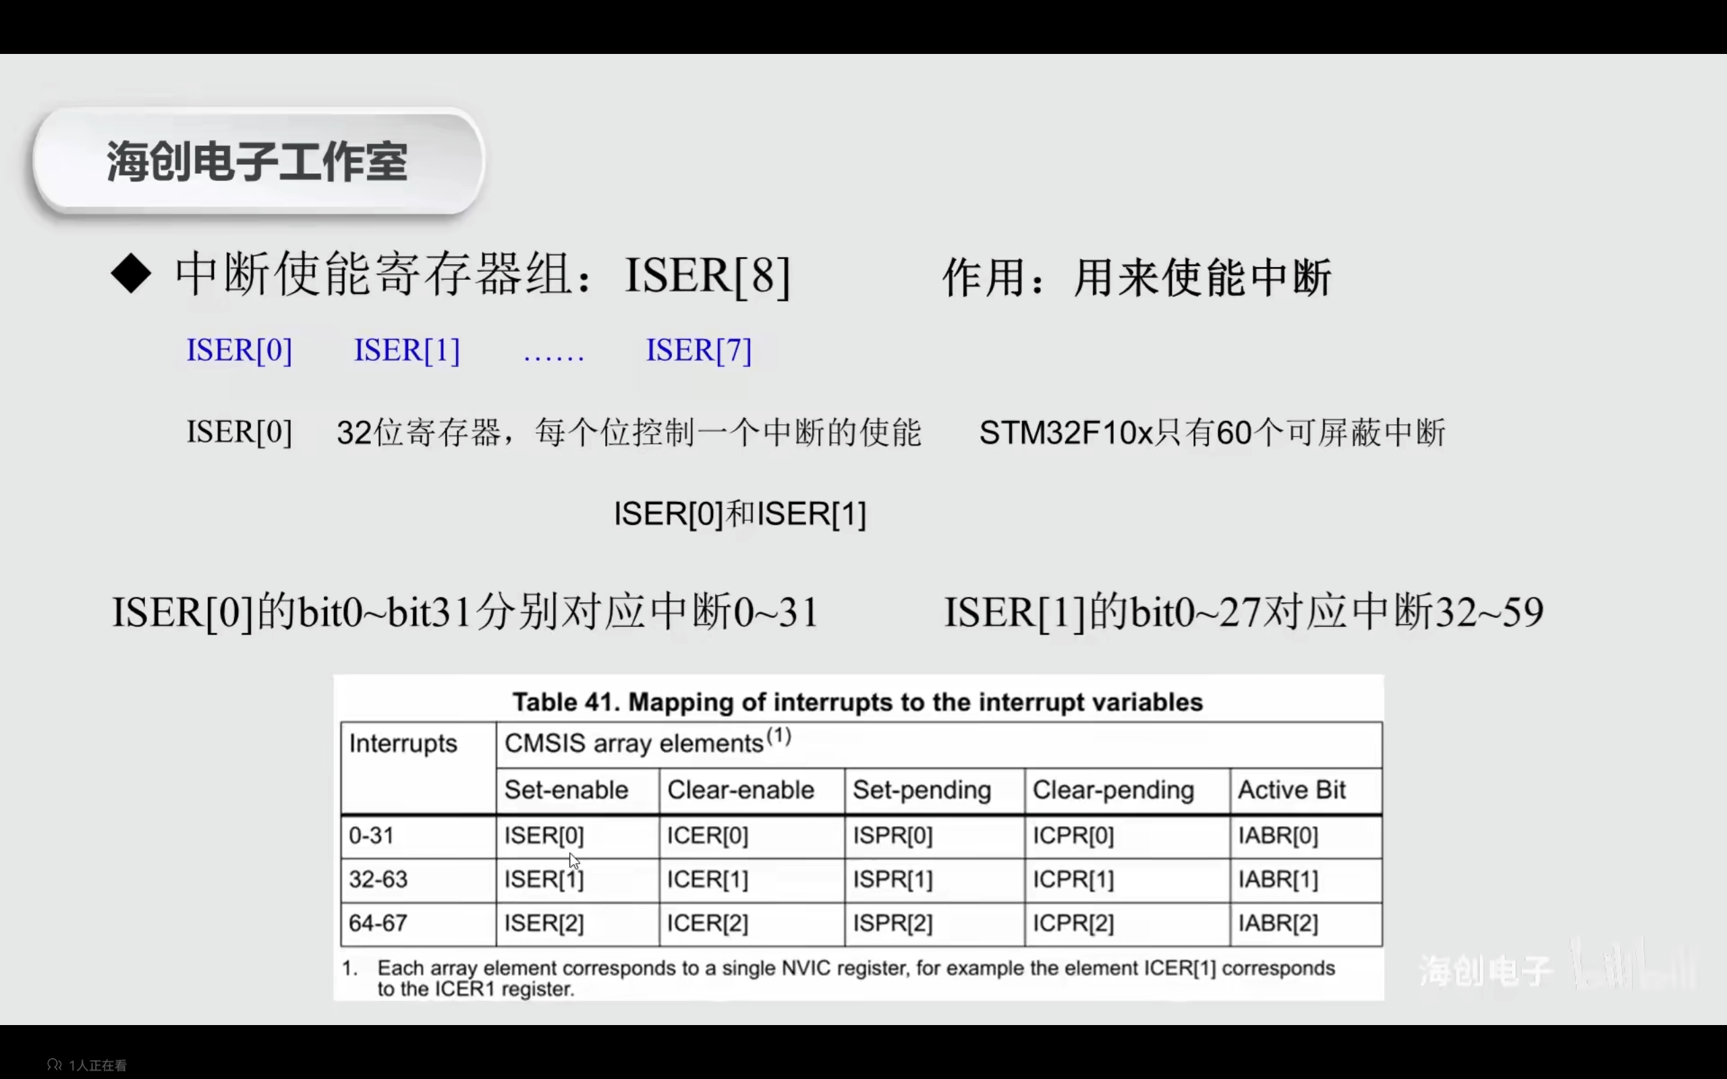Image resolution: width=1727 pixels, height=1079 pixels.
Task: Click the Set-pending column header
Action: (x=922, y=790)
